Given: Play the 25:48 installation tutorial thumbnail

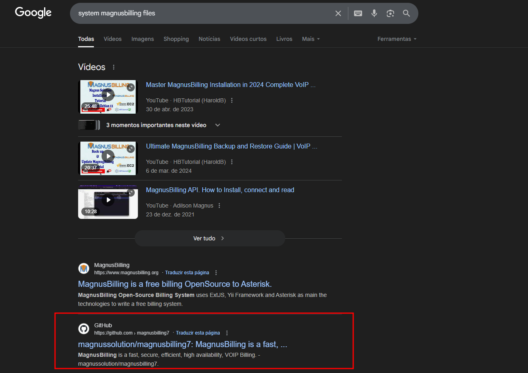Looking at the screenshot, I should (108, 97).
